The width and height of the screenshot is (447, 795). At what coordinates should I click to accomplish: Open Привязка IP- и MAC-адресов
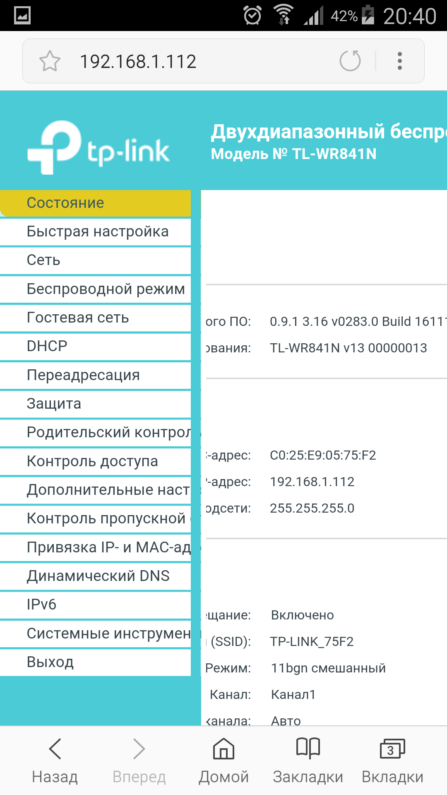95,547
